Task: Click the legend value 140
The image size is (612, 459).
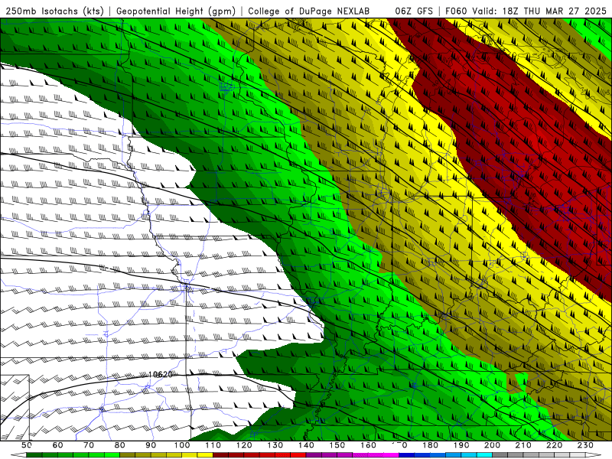Action: point(306,445)
